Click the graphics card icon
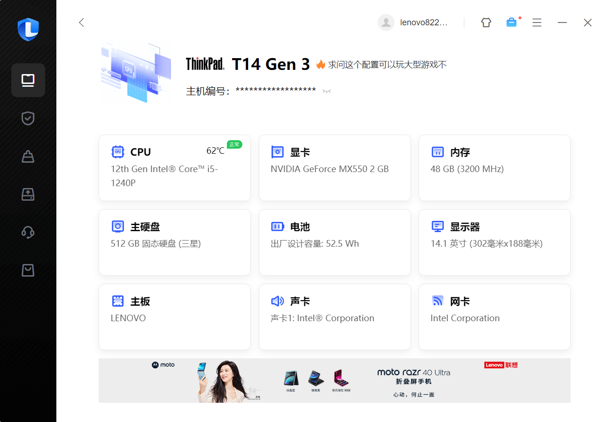The height and width of the screenshot is (422, 613). pos(278,152)
